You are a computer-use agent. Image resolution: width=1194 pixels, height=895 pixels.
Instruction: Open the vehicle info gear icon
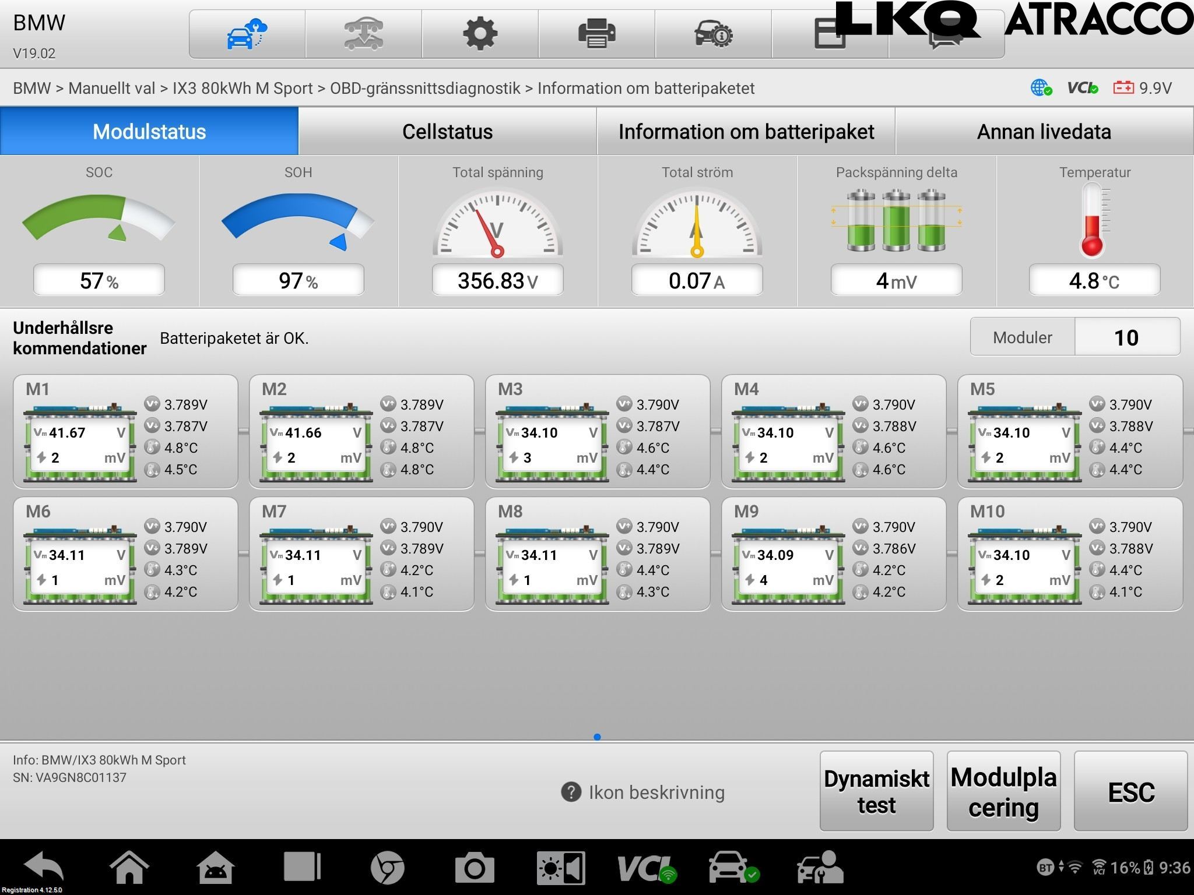click(x=713, y=34)
